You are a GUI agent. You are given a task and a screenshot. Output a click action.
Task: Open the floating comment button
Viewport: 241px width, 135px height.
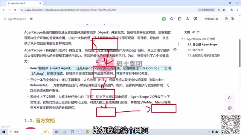pos(230,108)
